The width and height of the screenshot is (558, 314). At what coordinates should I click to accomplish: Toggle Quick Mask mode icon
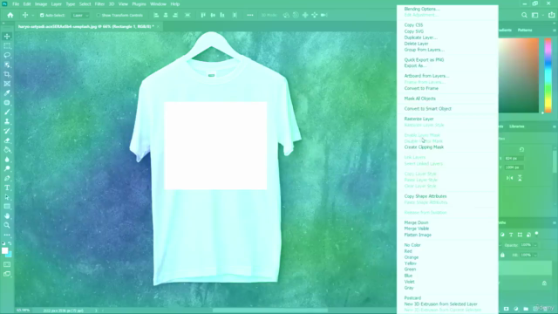coord(7,264)
